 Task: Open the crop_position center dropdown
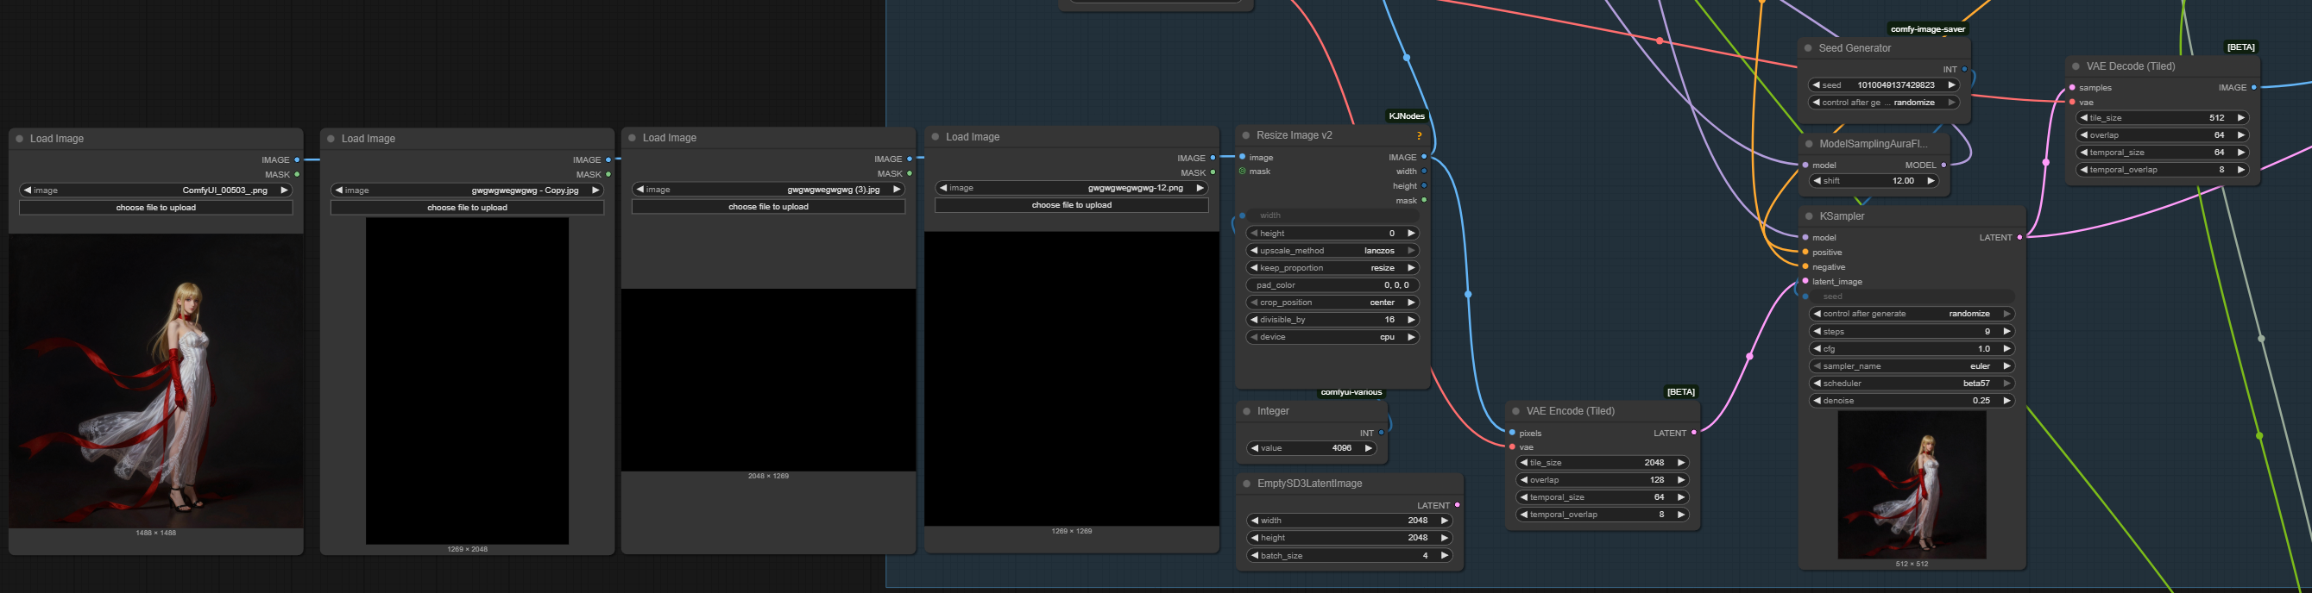pos(1332,303)
